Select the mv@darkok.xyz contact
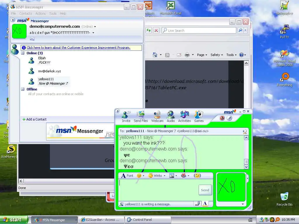Viewport: 299px width, 224px height. 49,71
